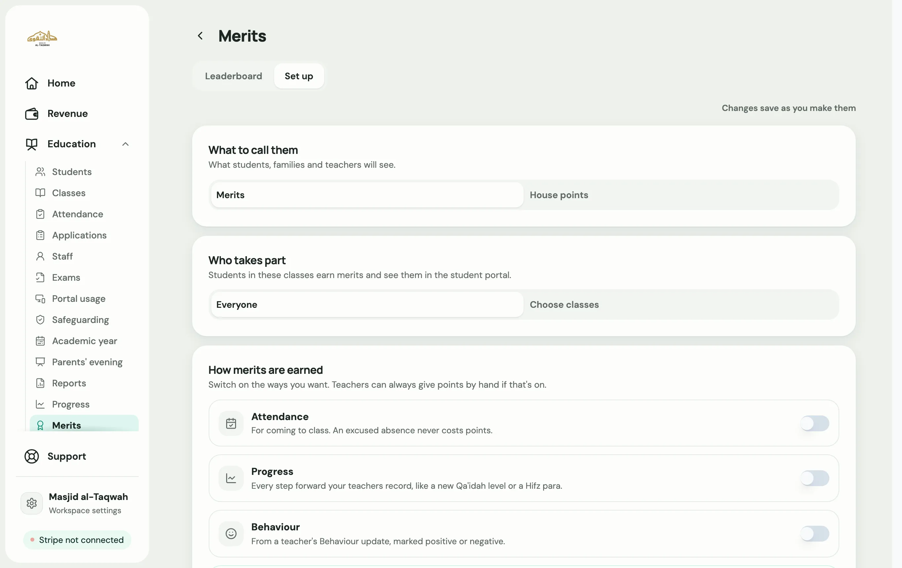Open Masjid al-Taqwah Workspace settings
The width and height of the screenshot is (902, 568).
click(77, 503)
